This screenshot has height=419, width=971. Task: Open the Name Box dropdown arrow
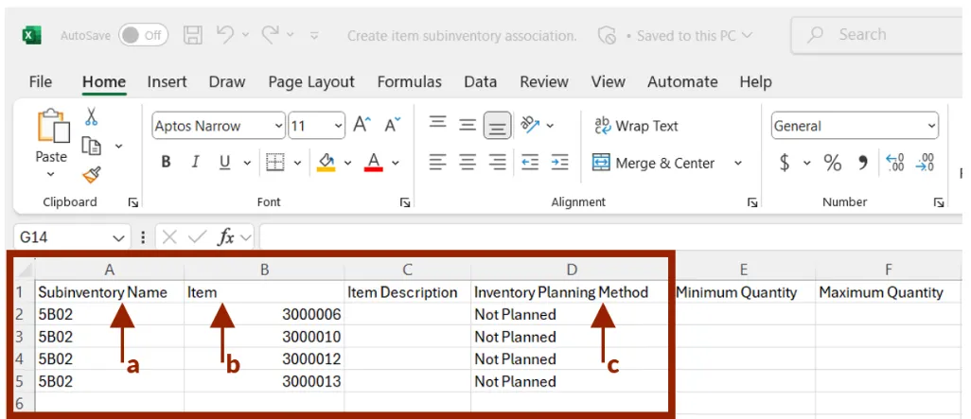(x=118, y=237)
